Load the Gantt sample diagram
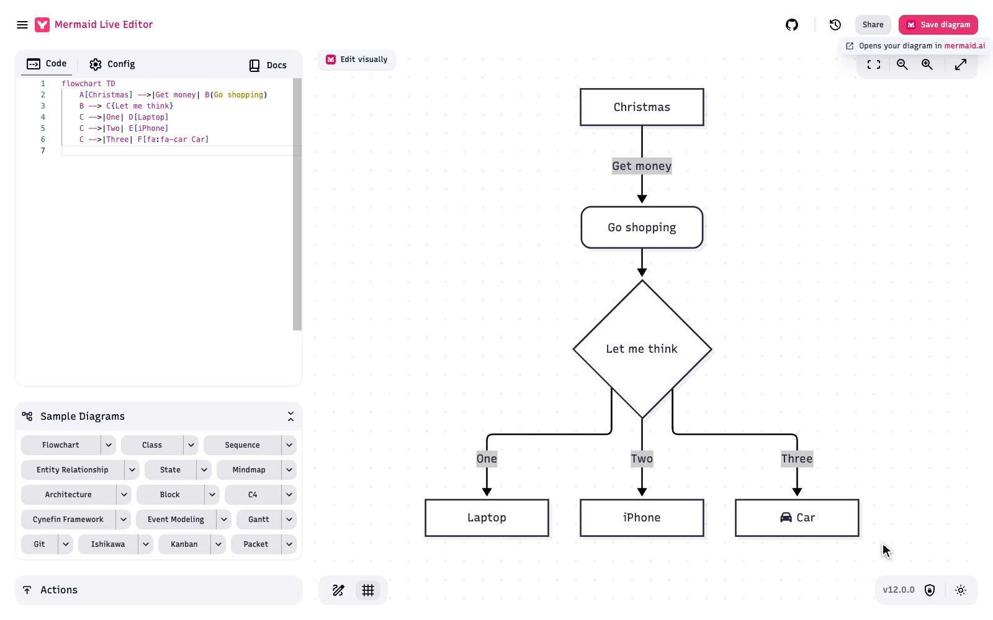The width and height of the screenshot is (993, 620). click(259, 520)
